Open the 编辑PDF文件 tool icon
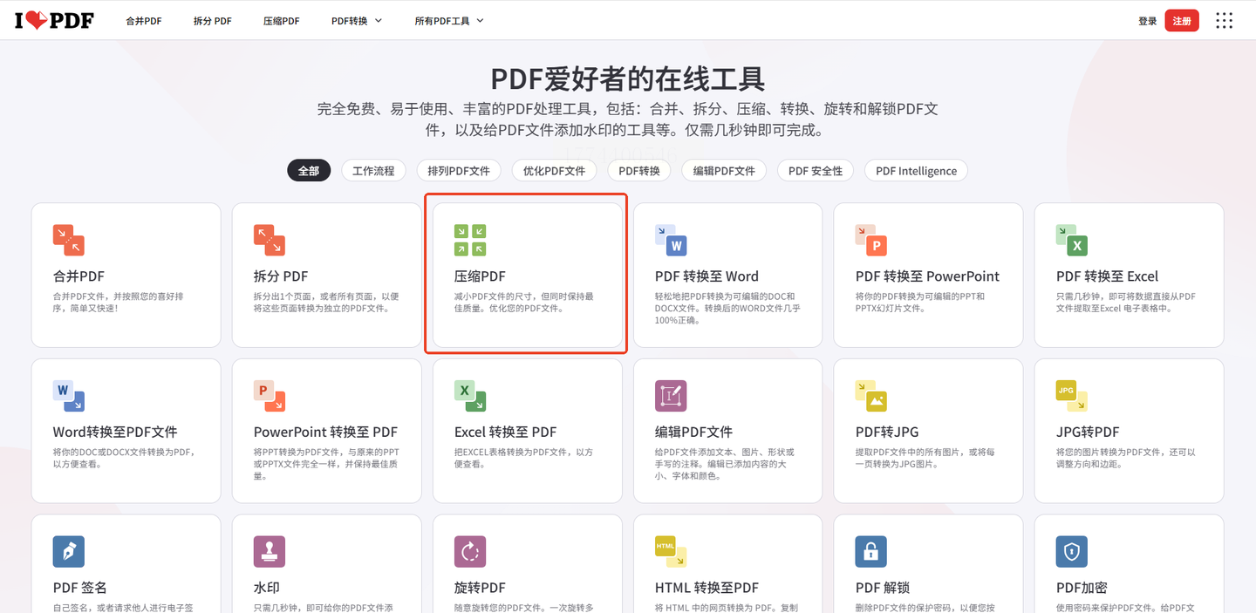This screenshot has height=613, width=1256. (671, 396)
